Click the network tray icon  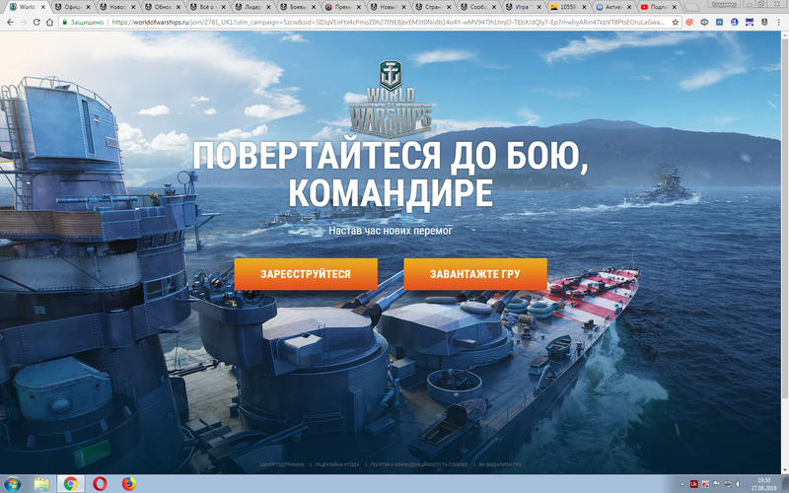[728, 484]
